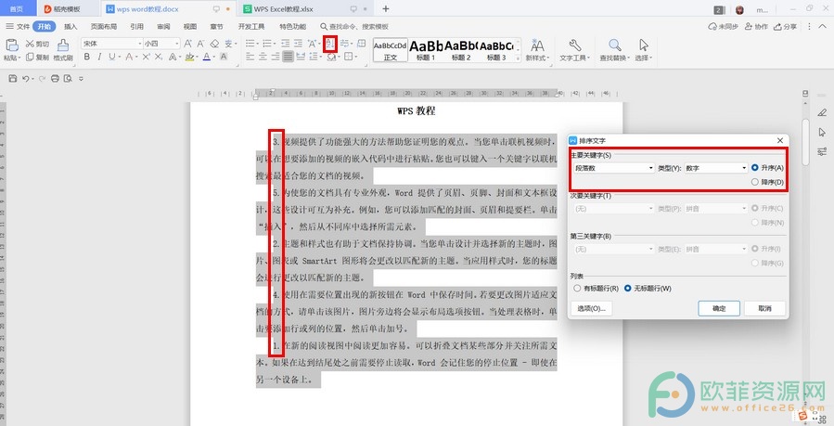This screenshot has height=426, width=834.
Task: Open the 稻壳模板 tab
Action: [67, 9]
